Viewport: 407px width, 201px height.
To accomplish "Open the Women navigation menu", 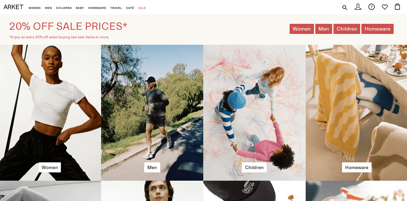I will coord(34,8).
